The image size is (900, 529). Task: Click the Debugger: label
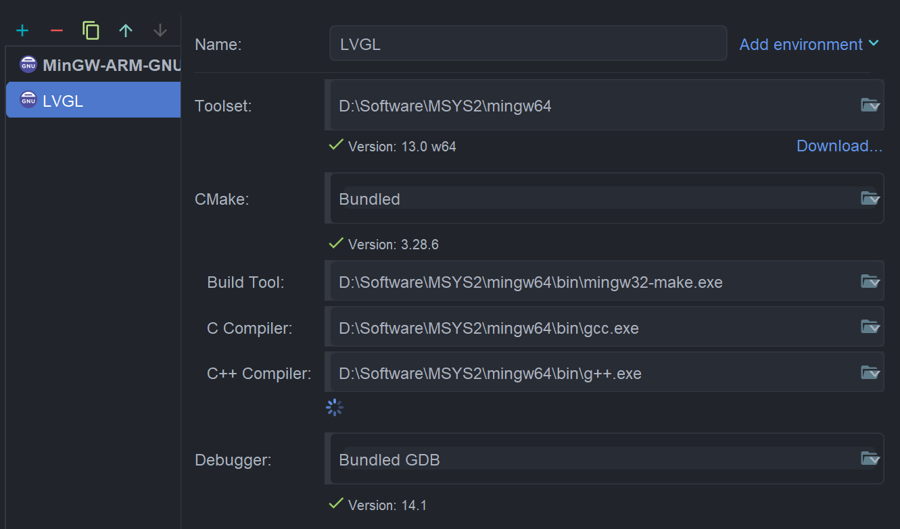233,460
